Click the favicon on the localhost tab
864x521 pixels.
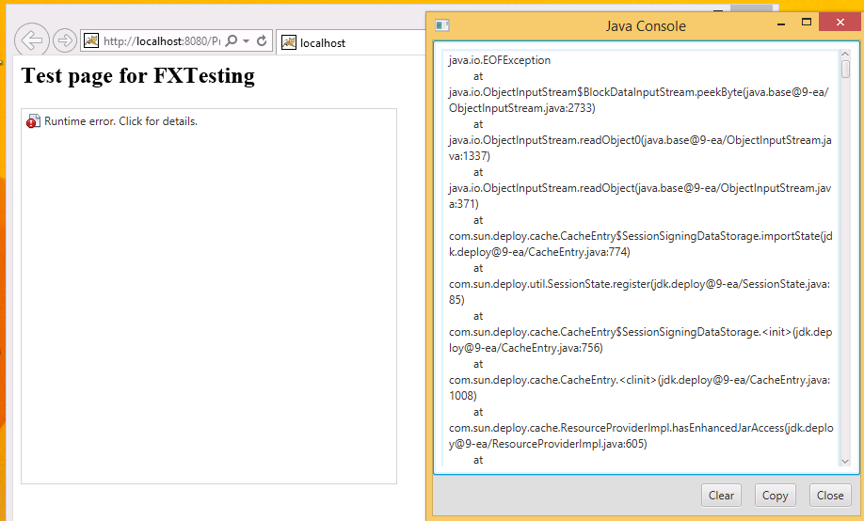coord(289,42)
